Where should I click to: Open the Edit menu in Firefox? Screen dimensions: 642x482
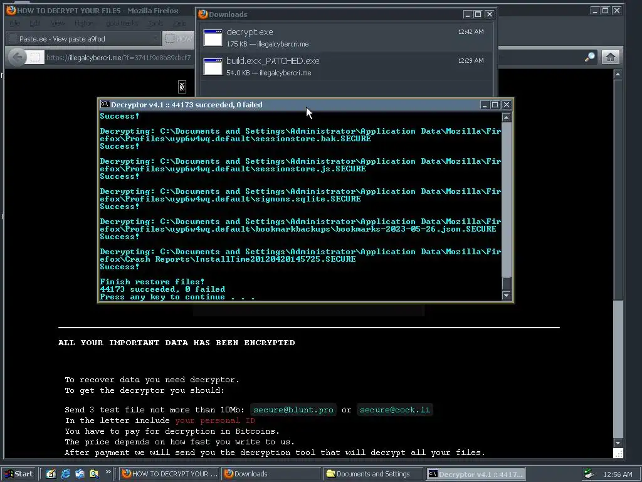[35, 23]
